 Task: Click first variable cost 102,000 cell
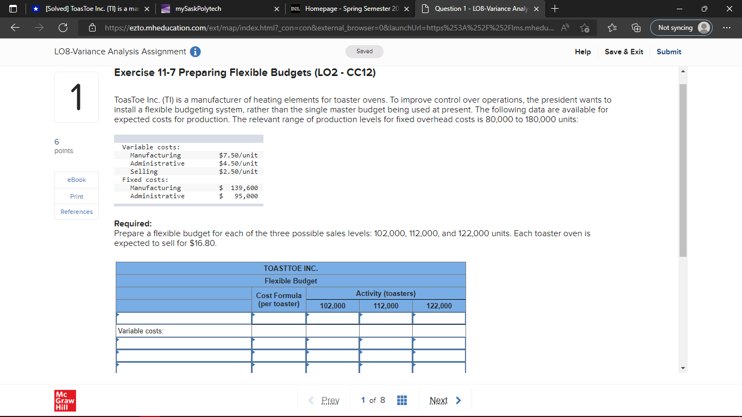click(x=332, y=343)
